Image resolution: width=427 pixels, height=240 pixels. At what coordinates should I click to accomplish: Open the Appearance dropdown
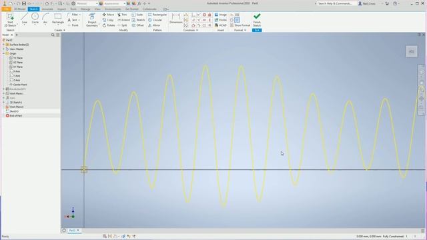tap(114, 3)
